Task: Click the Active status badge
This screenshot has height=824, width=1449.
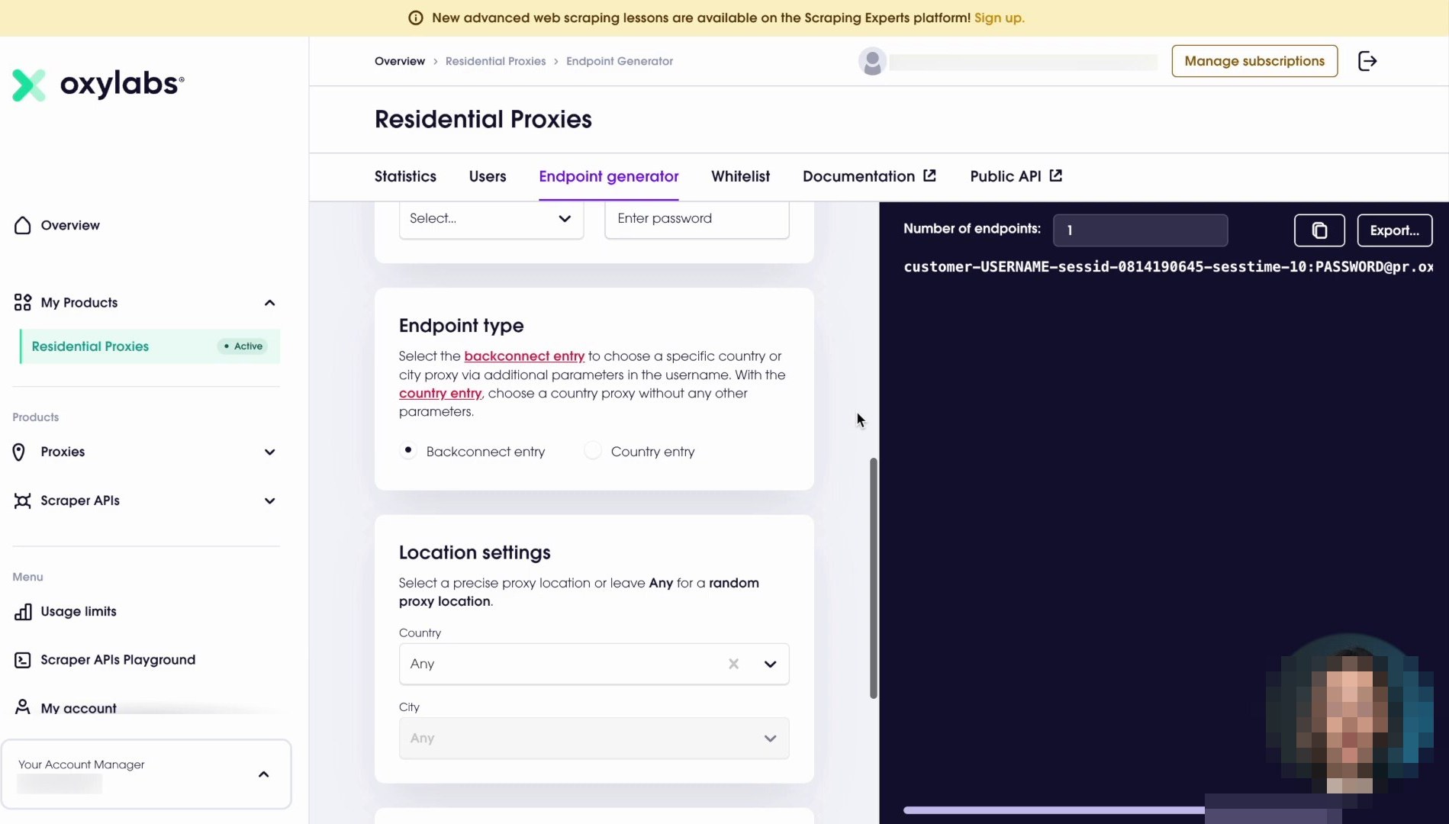Action: click(243, 346)
